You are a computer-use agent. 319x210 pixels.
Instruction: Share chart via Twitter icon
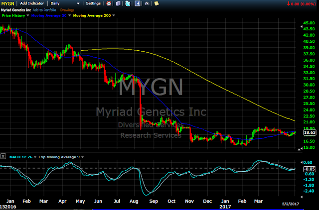click(128, 3)
